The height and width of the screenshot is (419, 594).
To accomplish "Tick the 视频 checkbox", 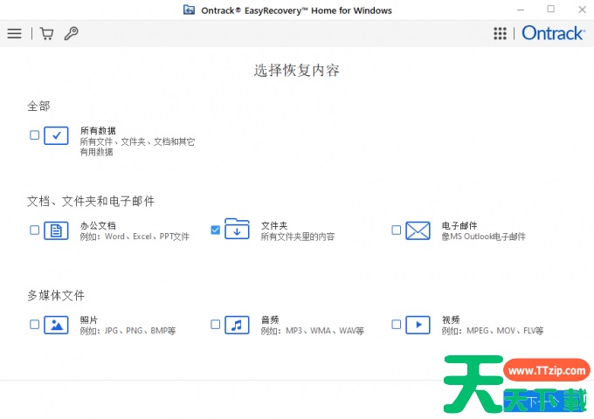I will [397, 324].
